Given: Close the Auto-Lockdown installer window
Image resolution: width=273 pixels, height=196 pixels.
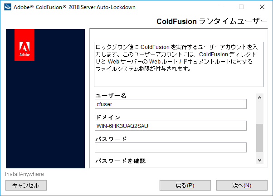Looking at the screenshot, I should tap(262, 7).
